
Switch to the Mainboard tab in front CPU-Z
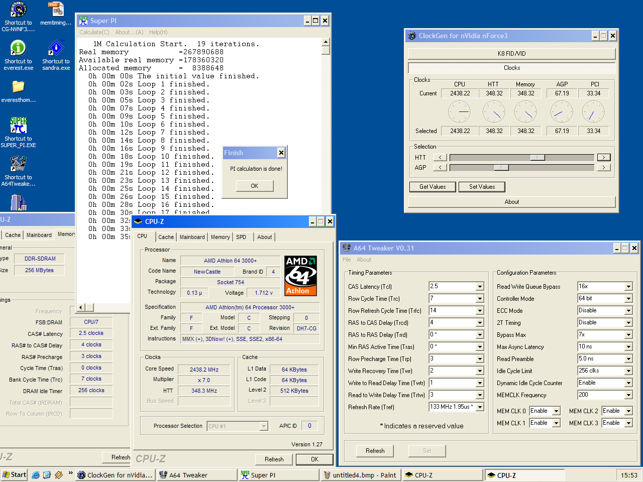point(192,237)
